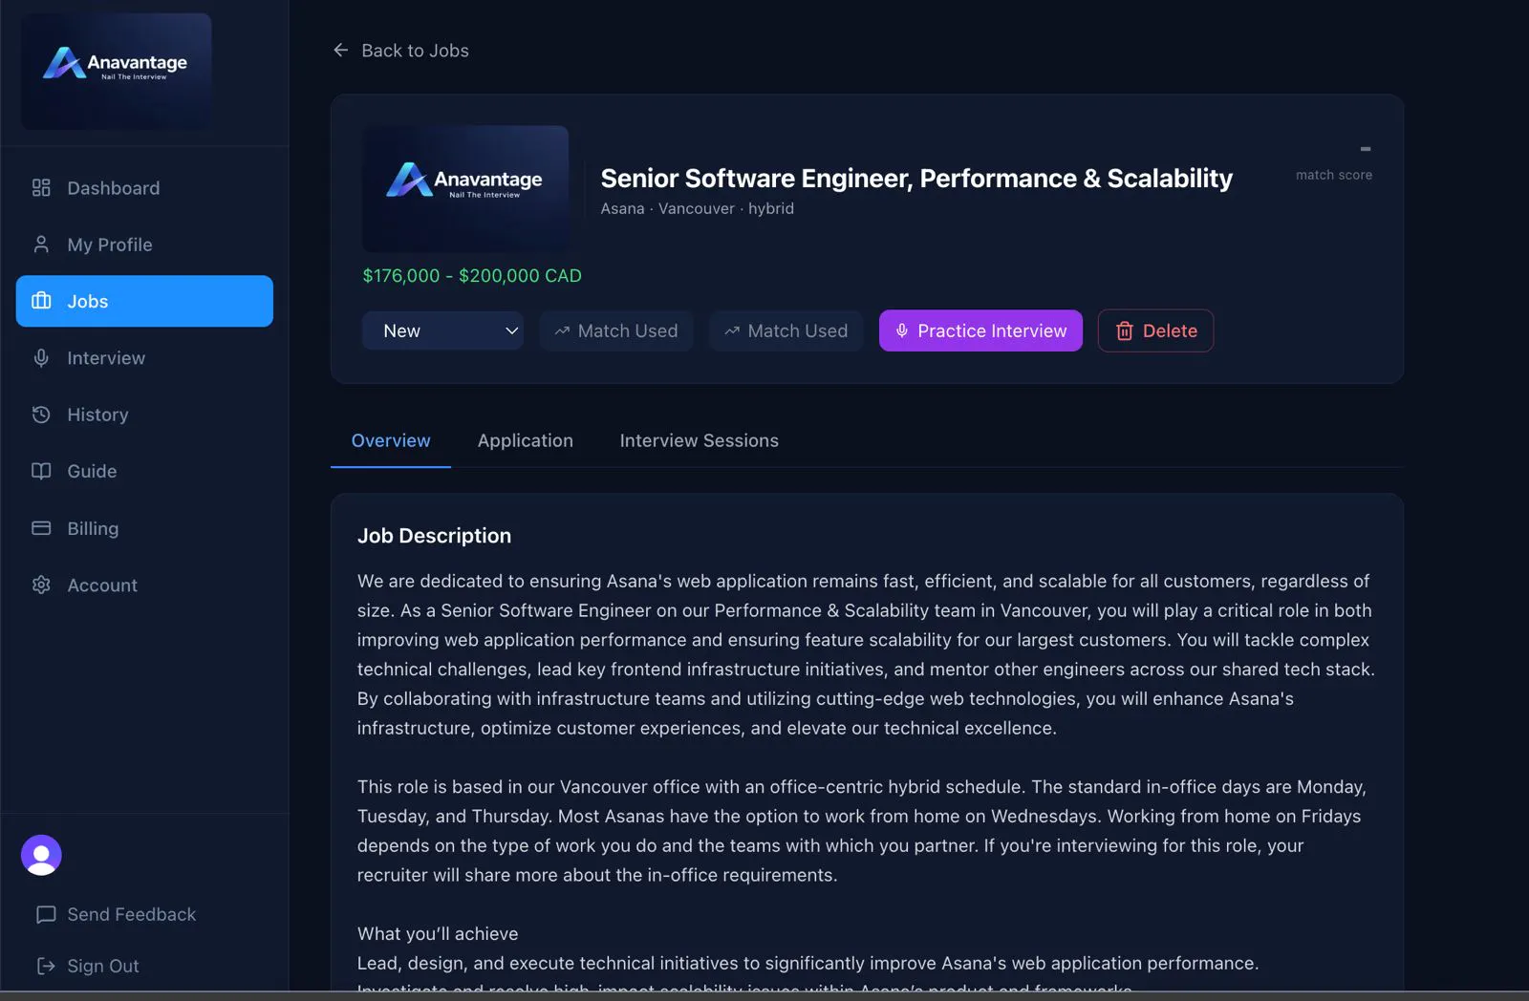Viewport: 1529px width, 1001px height.
Task: Open the Dashboard menu item
Action: (x=144, y=188)
